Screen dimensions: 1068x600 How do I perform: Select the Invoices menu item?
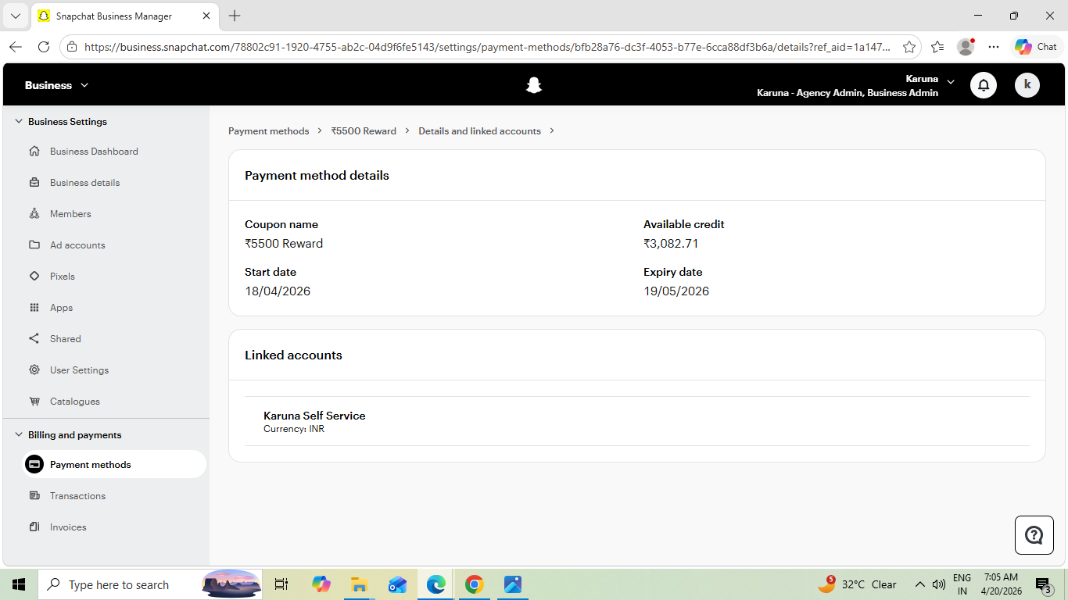[68, 527]
